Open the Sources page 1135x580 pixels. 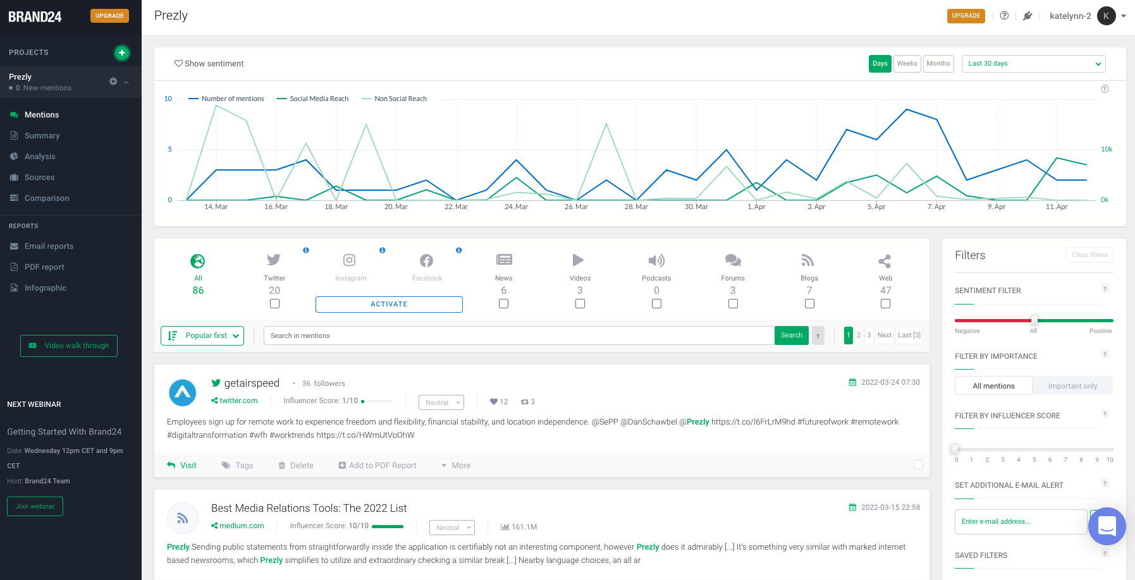pyautogui.click(x=39, y=177)
